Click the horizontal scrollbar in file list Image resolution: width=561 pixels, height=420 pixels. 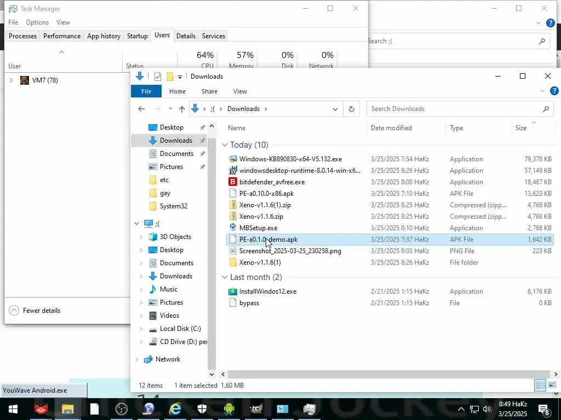tap(389, 374)
